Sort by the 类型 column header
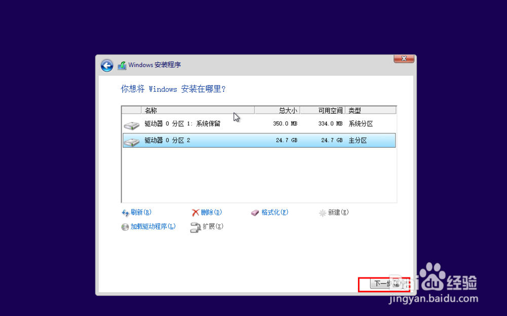 point(371,110)
